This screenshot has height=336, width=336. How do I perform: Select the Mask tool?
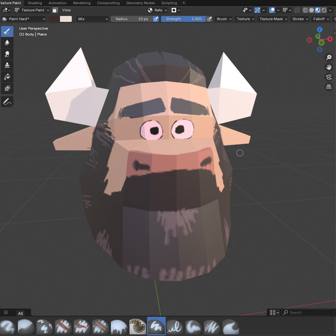click(7, 88)
